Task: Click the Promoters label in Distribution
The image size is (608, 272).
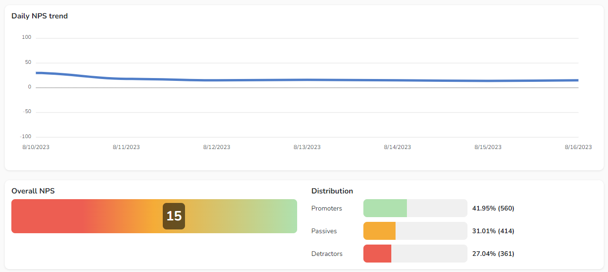Action: (x=326, y=208)
